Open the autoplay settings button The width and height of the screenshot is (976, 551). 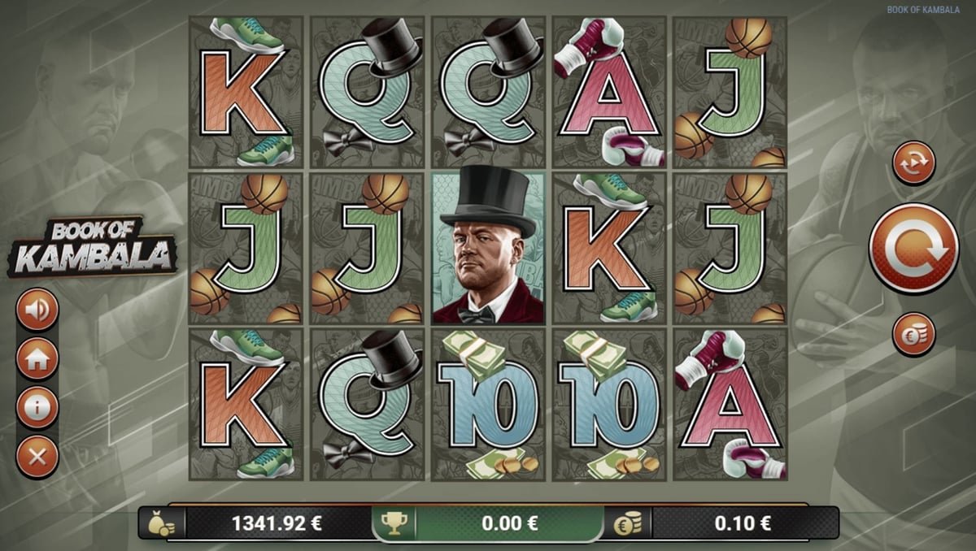[913, 163]
